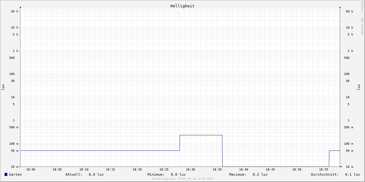Screen dimensions: 365x182
Task: Click the left axis 500 m label
Action: pos(14,127)
